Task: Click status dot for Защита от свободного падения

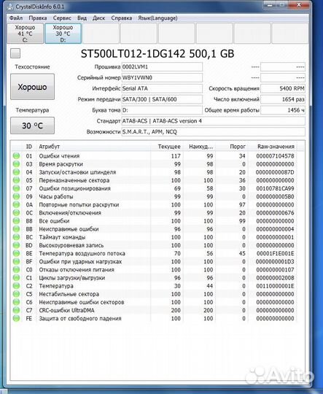Action: (x=16, y=318)
